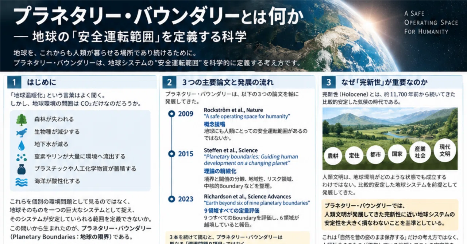Click the Holocene landscape illustration

point(390,139)
